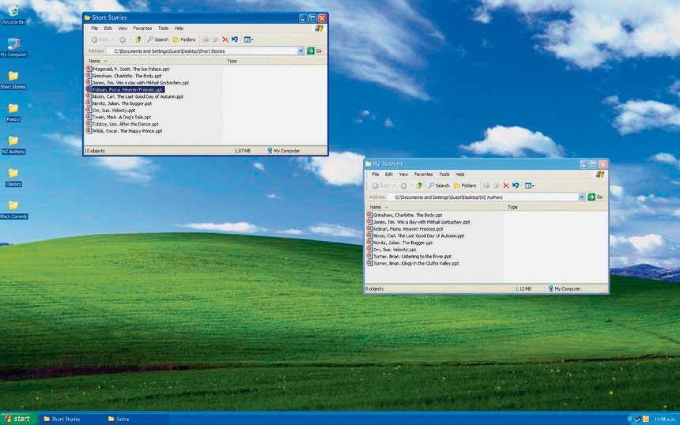Select Fitzgerald, F. Scott. The Ice Palace.ppt
The width and height of the screenshot is (680, 425).
coord(127,69)
